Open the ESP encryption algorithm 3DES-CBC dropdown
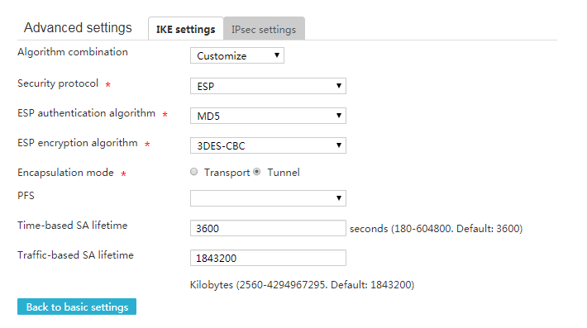 268,145
